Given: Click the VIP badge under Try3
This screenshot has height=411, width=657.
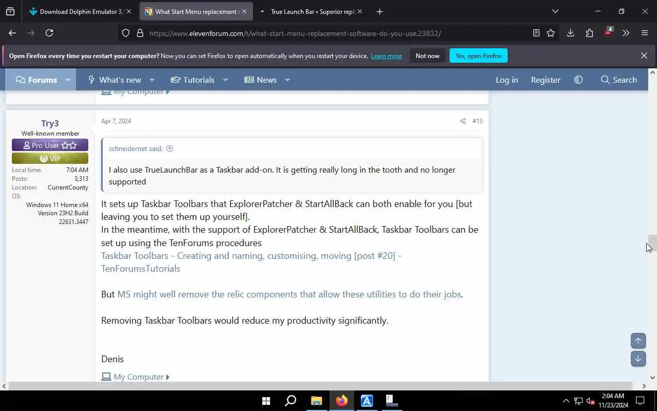Looking at the screenshot, I should (50, 159).
